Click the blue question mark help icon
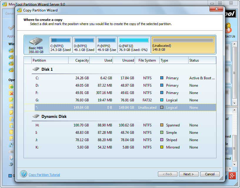The height and width of the screenshot is (188, 240). [x=24, y=174]
